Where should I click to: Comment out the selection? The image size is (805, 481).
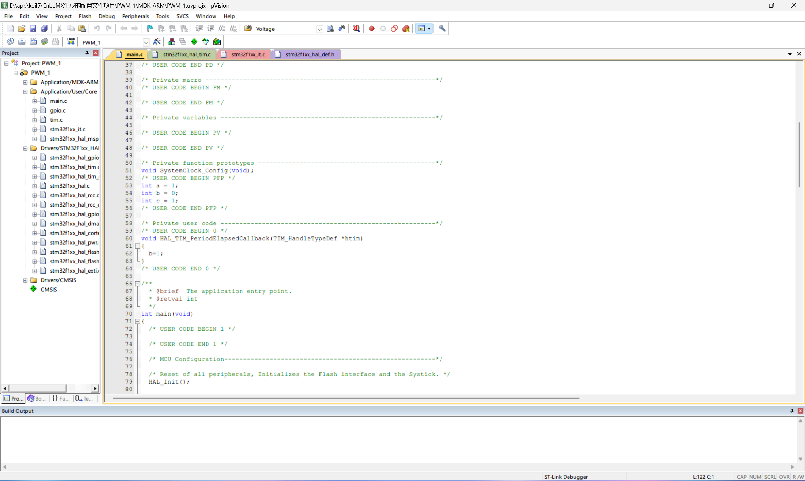pos(222,29)
